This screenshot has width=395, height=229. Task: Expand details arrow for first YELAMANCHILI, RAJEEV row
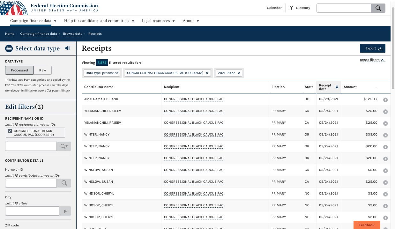pyautogui.click(x=385, y=111)
